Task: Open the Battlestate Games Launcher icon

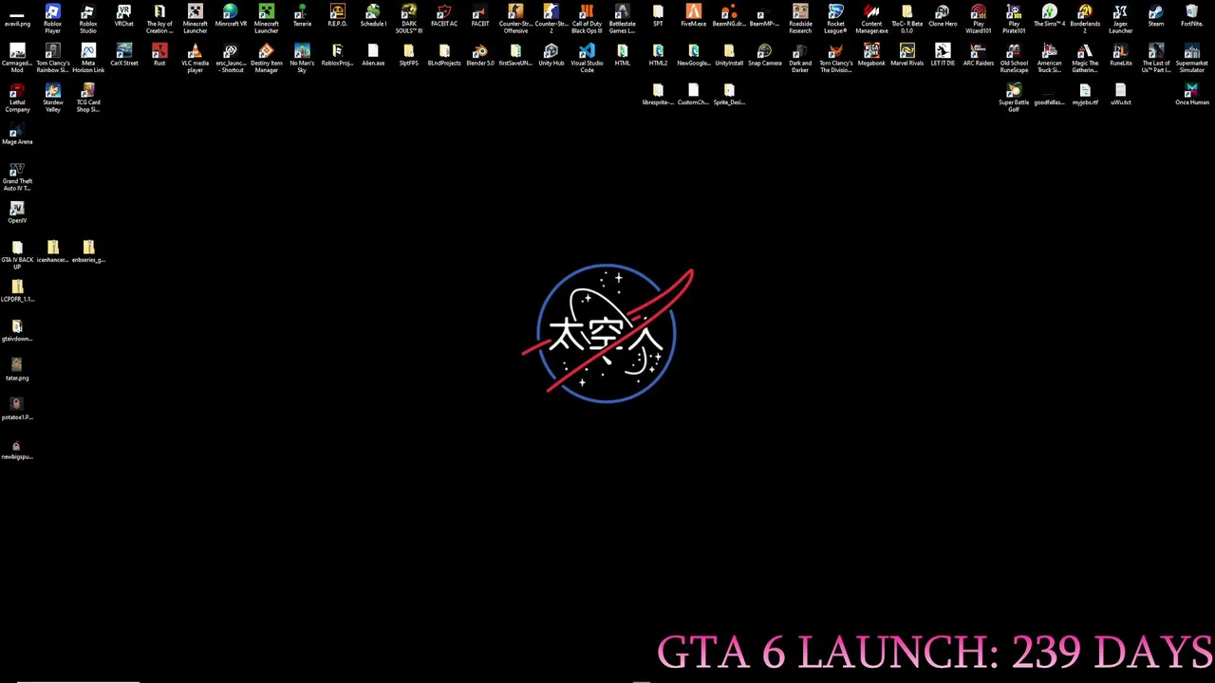Action: click(622, 18)
